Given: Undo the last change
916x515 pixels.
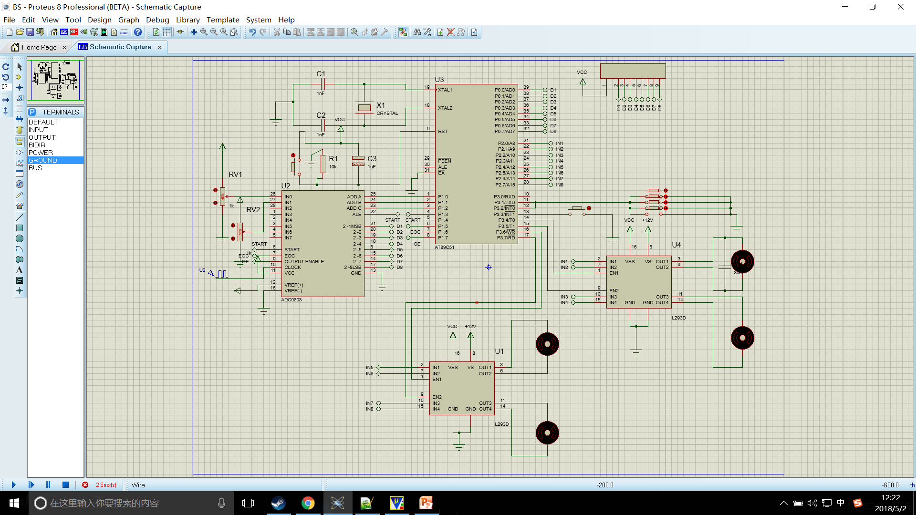Looking at the screenshot, I should (252, 32).
